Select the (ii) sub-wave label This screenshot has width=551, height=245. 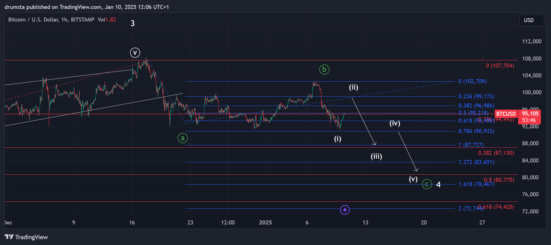353,87
